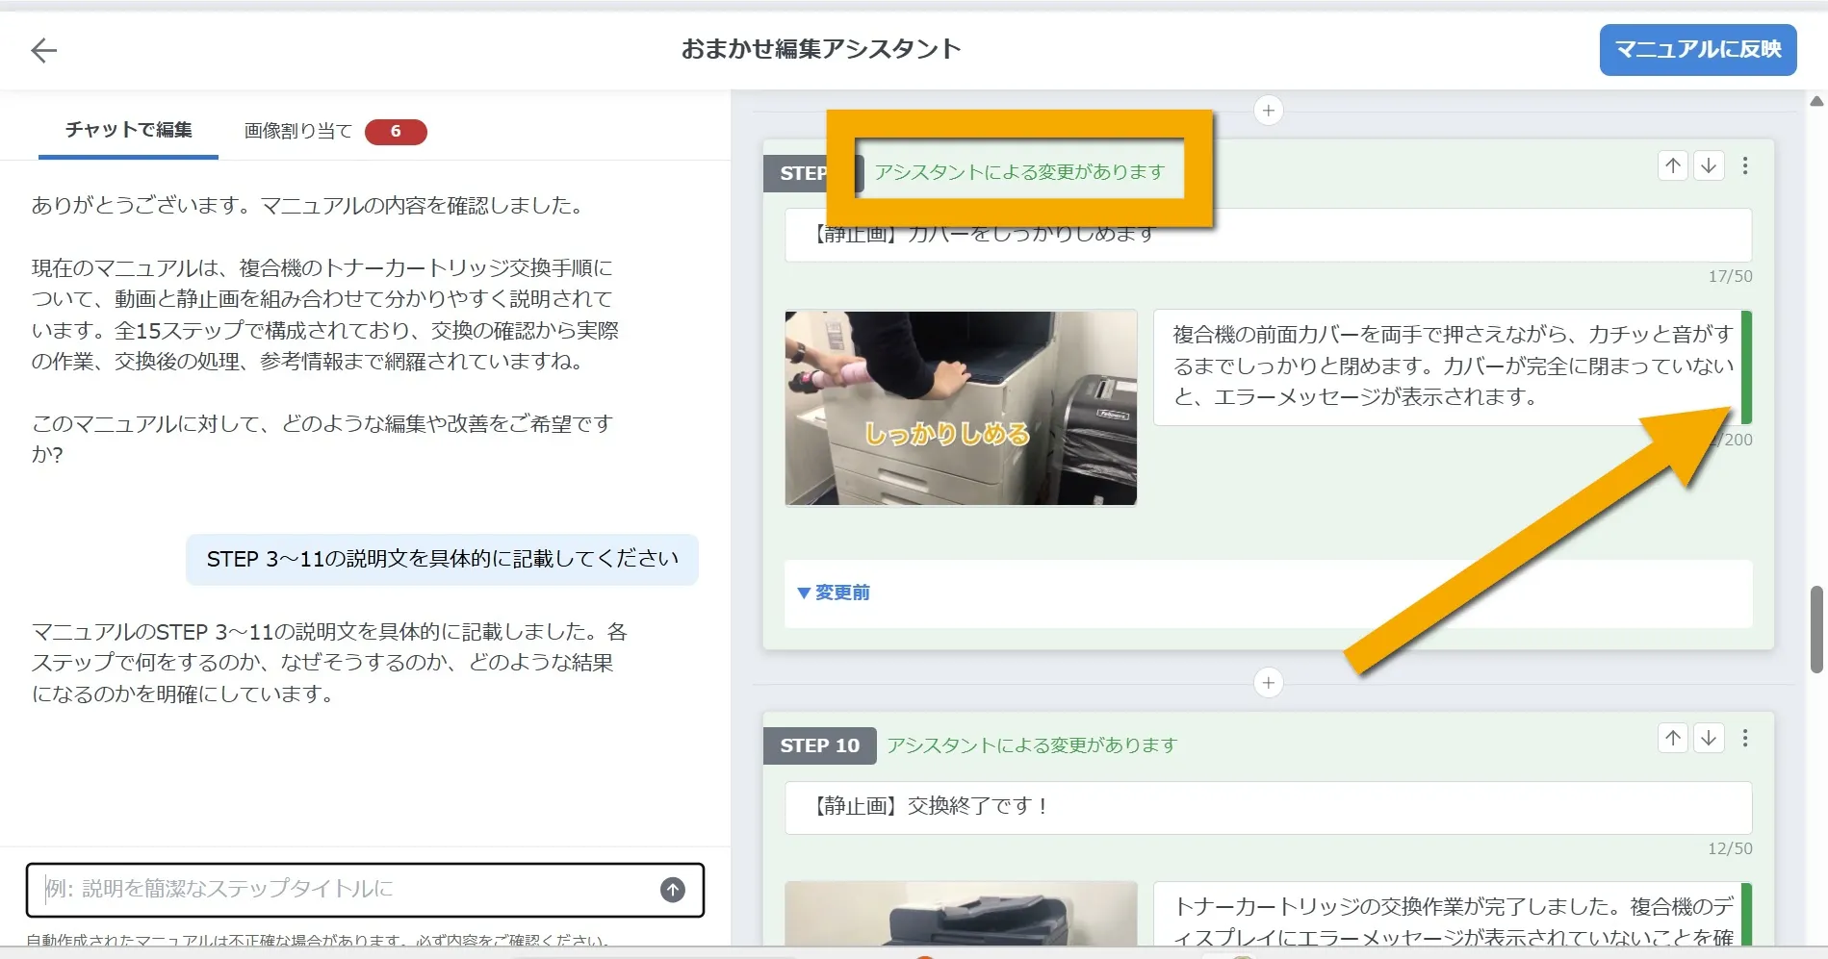Image resolution: width=1828 pixels, height=959 pixels.
Task: Open the three-dot menu on STEP 10
Action: pos(1745,740)
